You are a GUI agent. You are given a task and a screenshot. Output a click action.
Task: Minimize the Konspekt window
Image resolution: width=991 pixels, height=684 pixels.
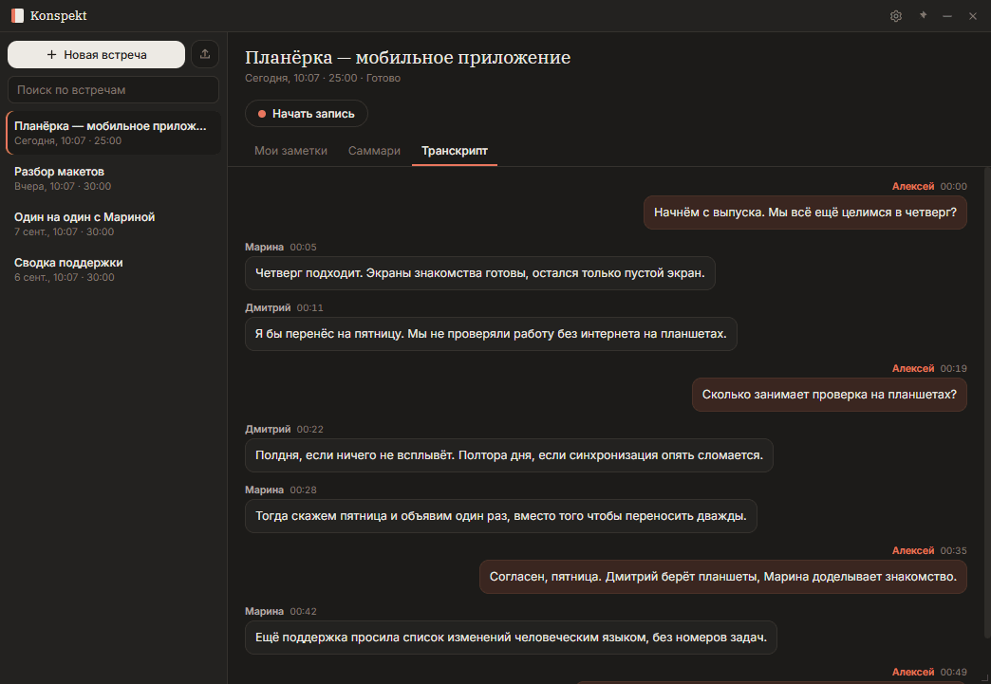[x=946, y=16]
